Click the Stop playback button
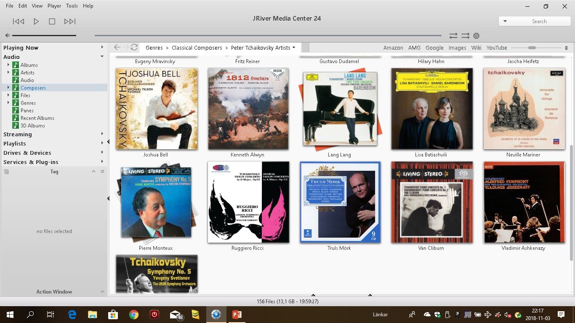This screenshot has height=323, width=575. pos(52,21)
